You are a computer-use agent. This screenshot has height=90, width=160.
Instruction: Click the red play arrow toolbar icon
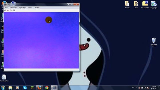tap(8, 10)
